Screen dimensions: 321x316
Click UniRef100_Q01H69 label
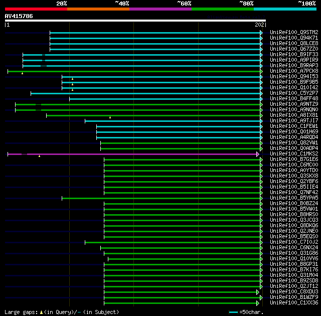coord(294,132)
